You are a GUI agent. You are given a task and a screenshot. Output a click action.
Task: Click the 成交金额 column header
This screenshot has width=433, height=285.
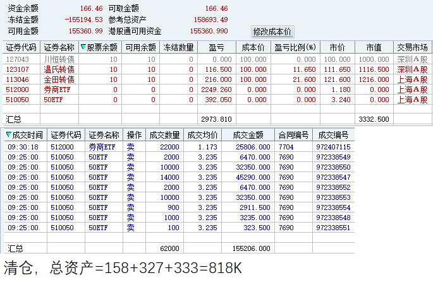248,135
